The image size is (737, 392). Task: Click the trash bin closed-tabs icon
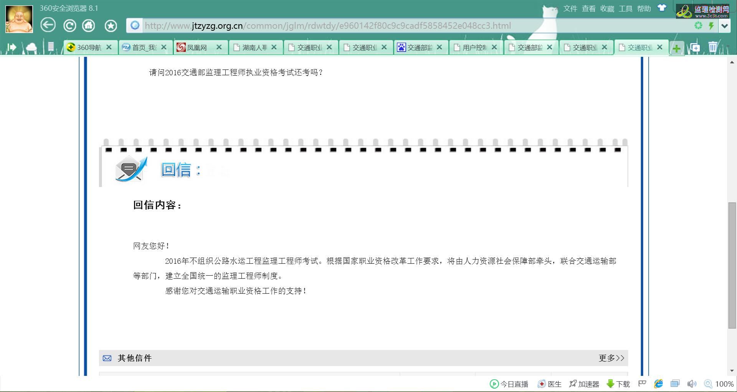coord(712,47)
